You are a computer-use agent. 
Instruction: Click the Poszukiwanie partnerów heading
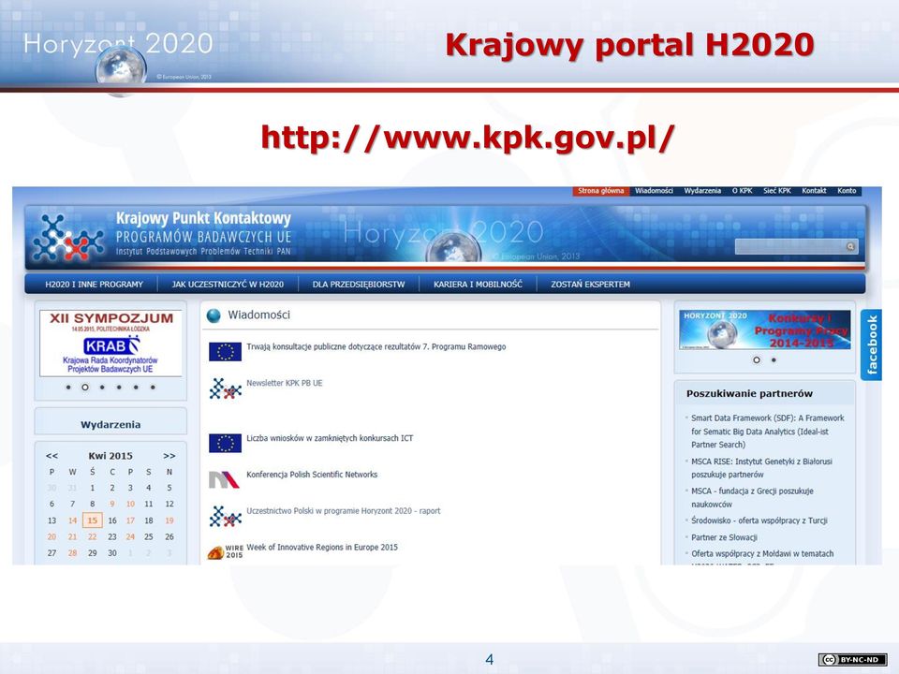pyautogui.click(x=749, y=394)
